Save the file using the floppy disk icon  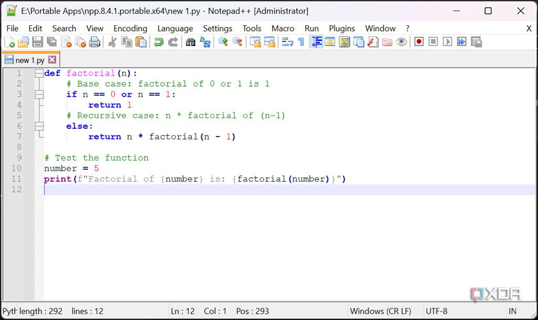point(37,42)
